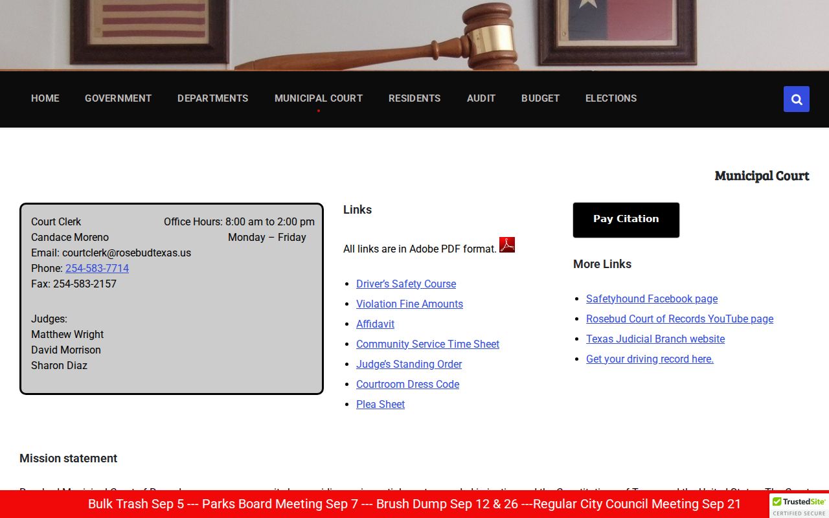Open the Budget menu item
The height and width of the screenshot is (518, 829).
click(540, 98)
